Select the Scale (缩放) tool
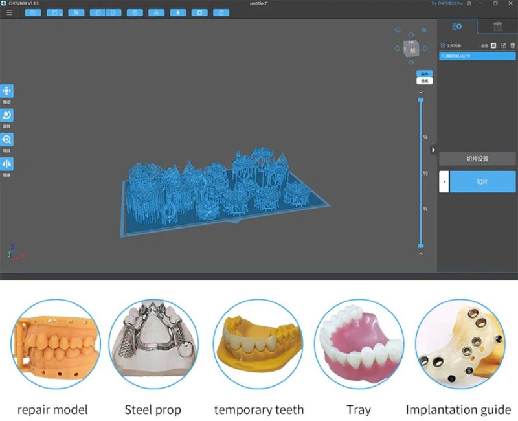The height and width of the screenshot is (421, 518). (7, 139)
